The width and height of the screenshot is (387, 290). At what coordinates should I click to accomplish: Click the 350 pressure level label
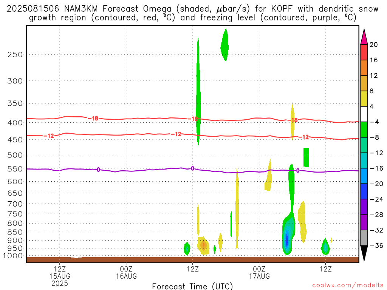point(15,103)
